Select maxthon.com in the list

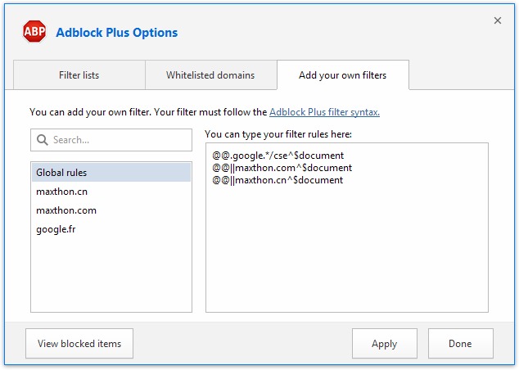pyautogui.click(x=111, y=210)
